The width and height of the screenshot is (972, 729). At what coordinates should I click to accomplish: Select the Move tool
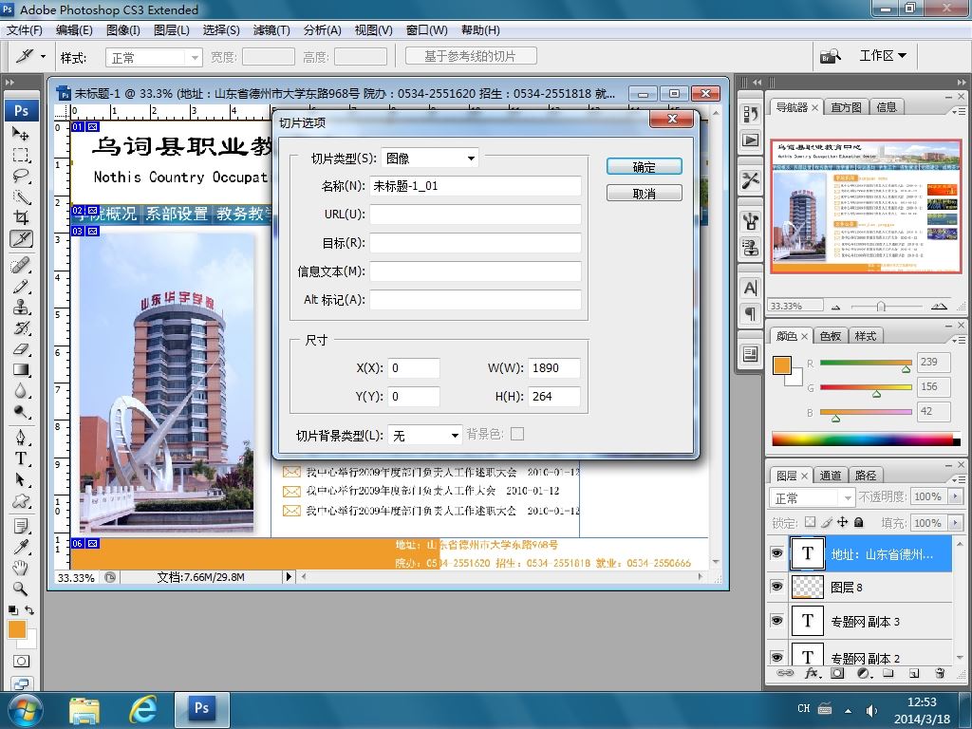(21, 133)
